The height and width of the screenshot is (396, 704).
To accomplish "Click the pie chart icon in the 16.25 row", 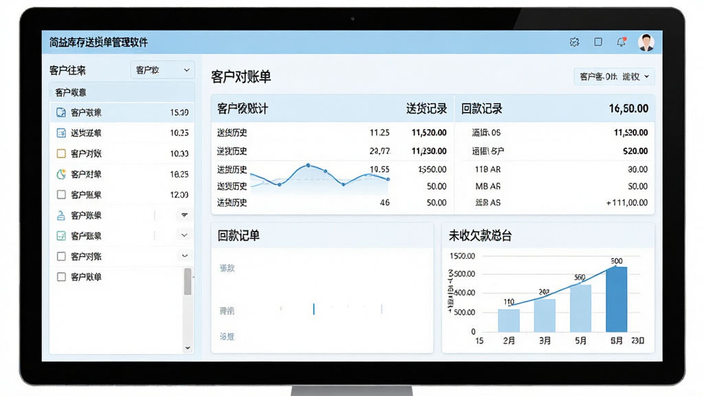I will [61, 174].
